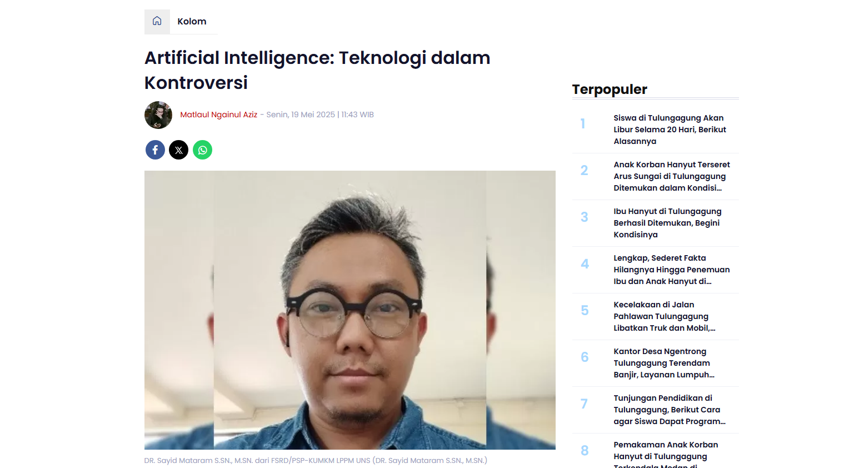Open Kantor Desa Ngentrong Terendam Banjir story

pyautogui.click(x=664, y=363)
